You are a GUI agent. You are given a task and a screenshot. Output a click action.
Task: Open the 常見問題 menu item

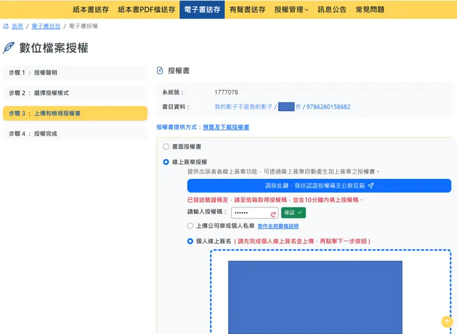pyautogui.click(x=370, y=10)
